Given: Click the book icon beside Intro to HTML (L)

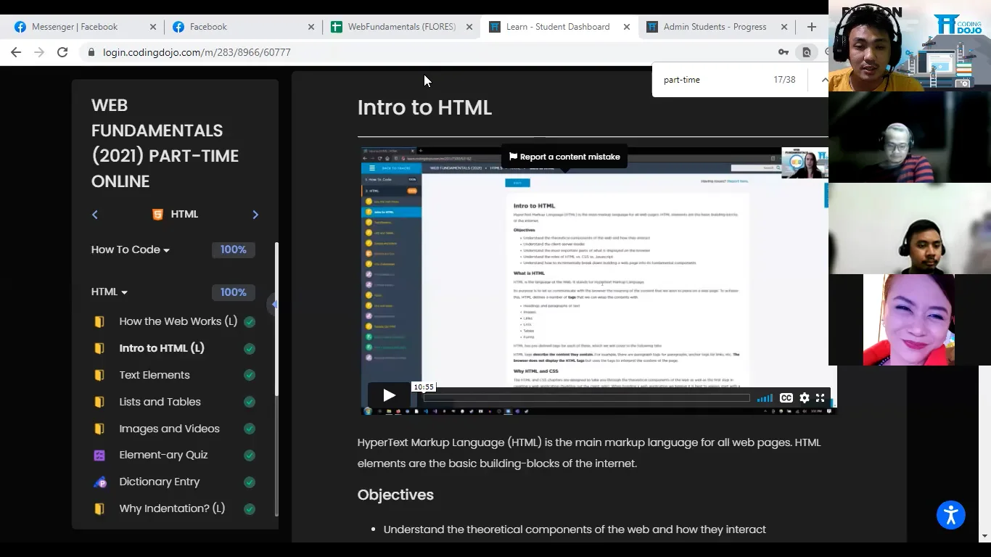Looking at the screenshot, I should (x=99, y=349).
